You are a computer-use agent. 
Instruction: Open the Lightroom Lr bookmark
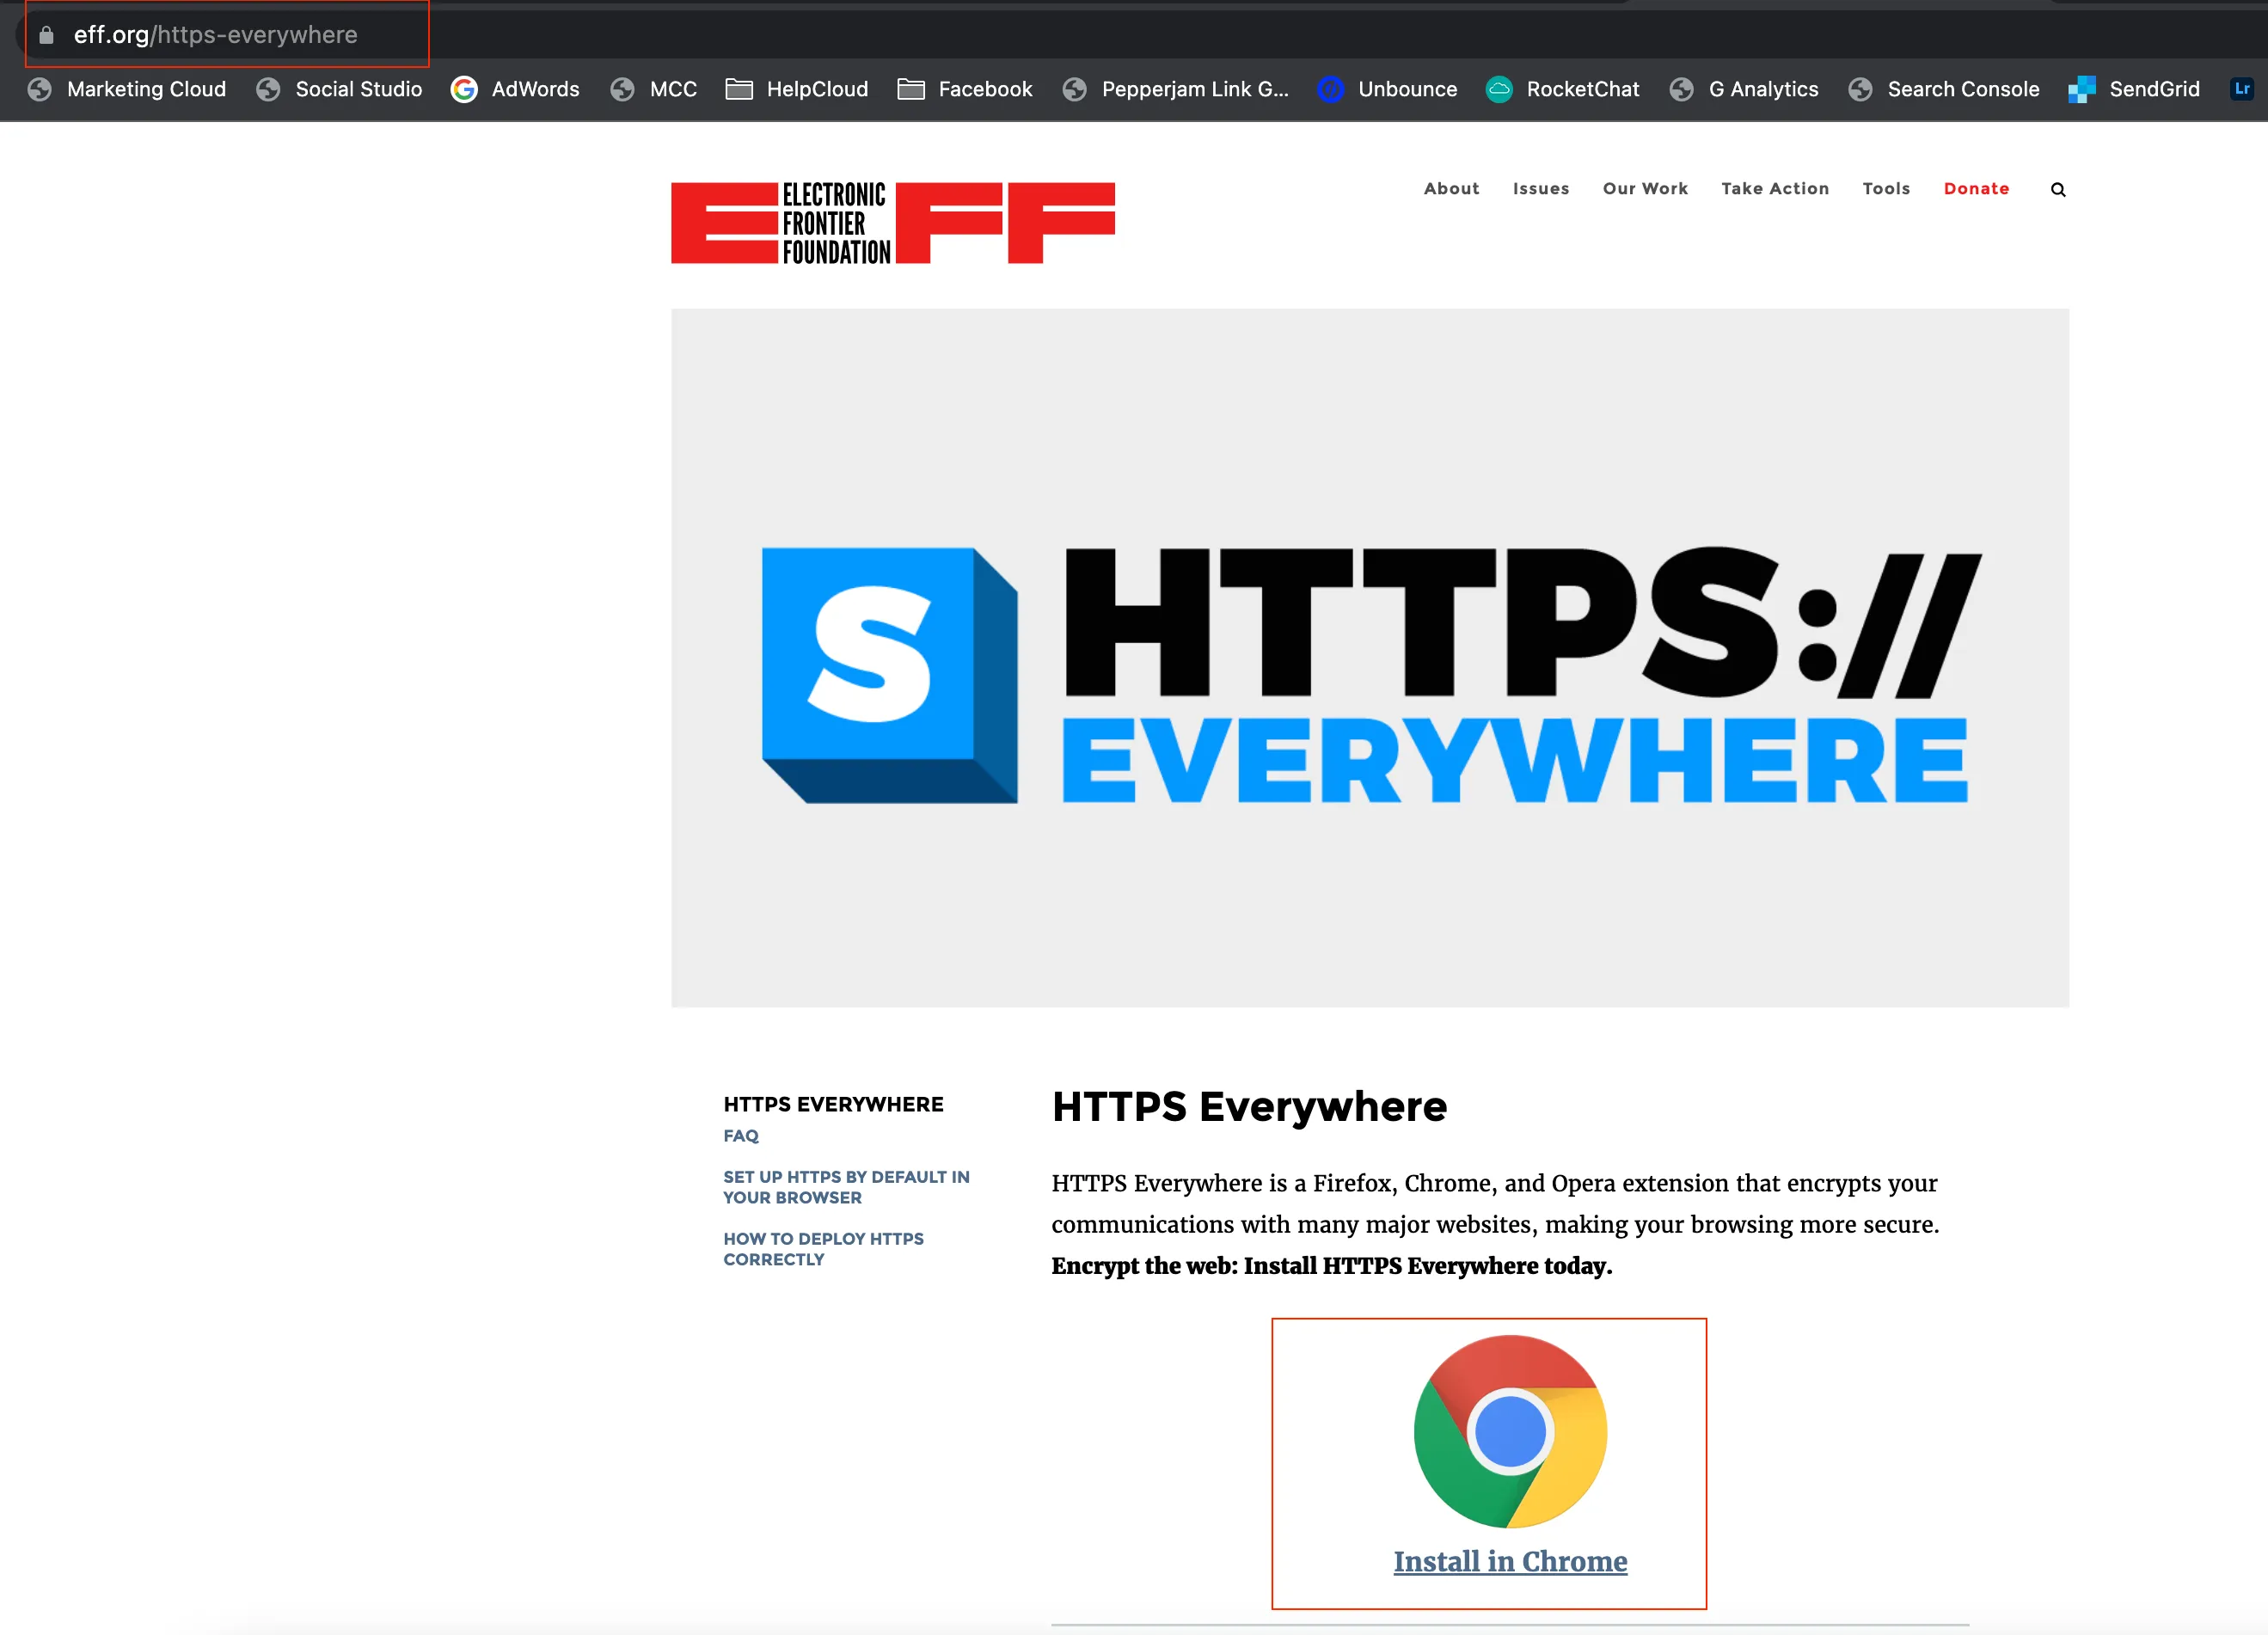tap(2242, 89)
